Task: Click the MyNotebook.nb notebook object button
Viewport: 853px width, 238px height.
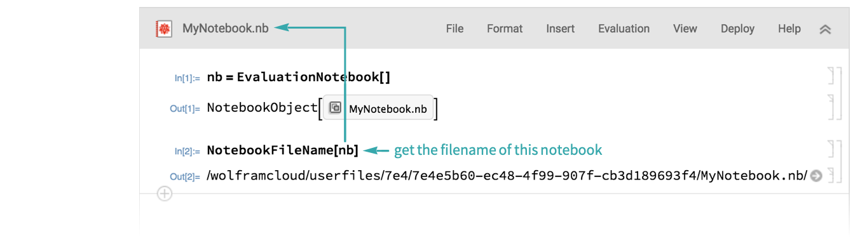Action: 378,108
